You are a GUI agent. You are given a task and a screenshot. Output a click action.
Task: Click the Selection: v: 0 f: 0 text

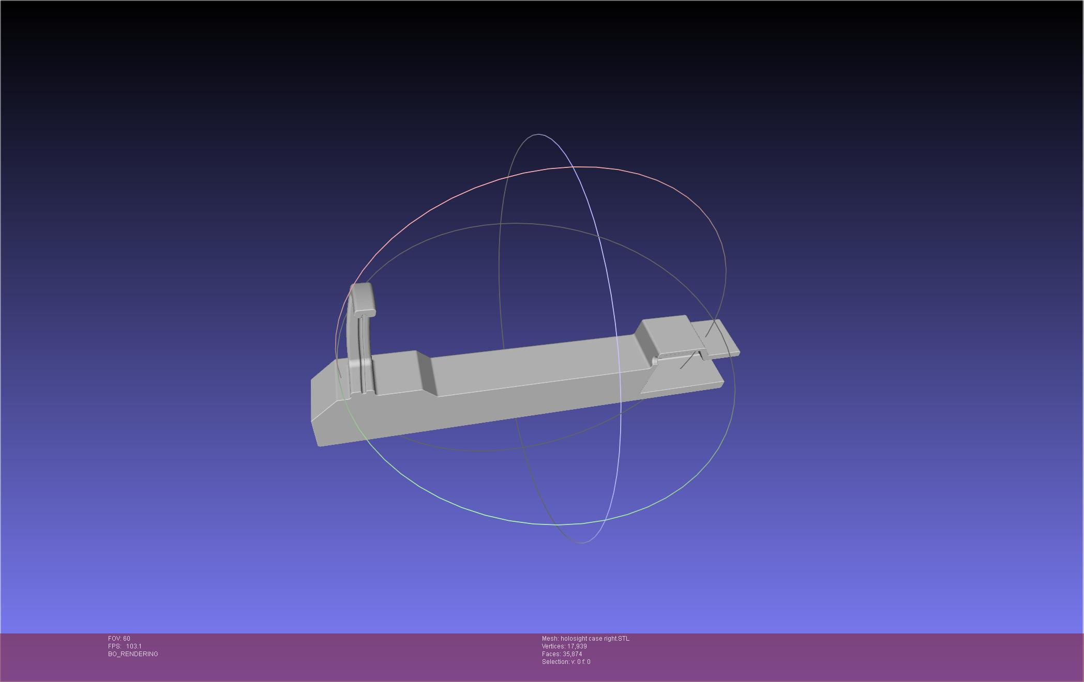coord(566,662)
